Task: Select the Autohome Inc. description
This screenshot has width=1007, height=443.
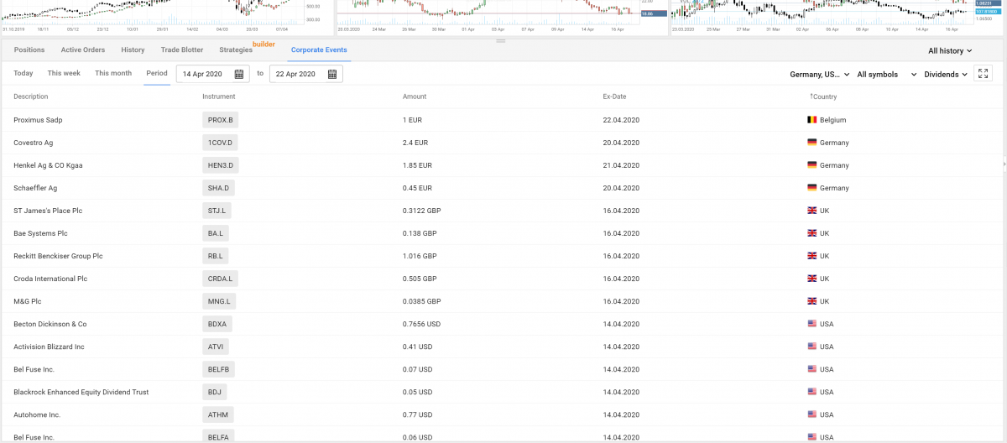Action: tap(37, 414)
